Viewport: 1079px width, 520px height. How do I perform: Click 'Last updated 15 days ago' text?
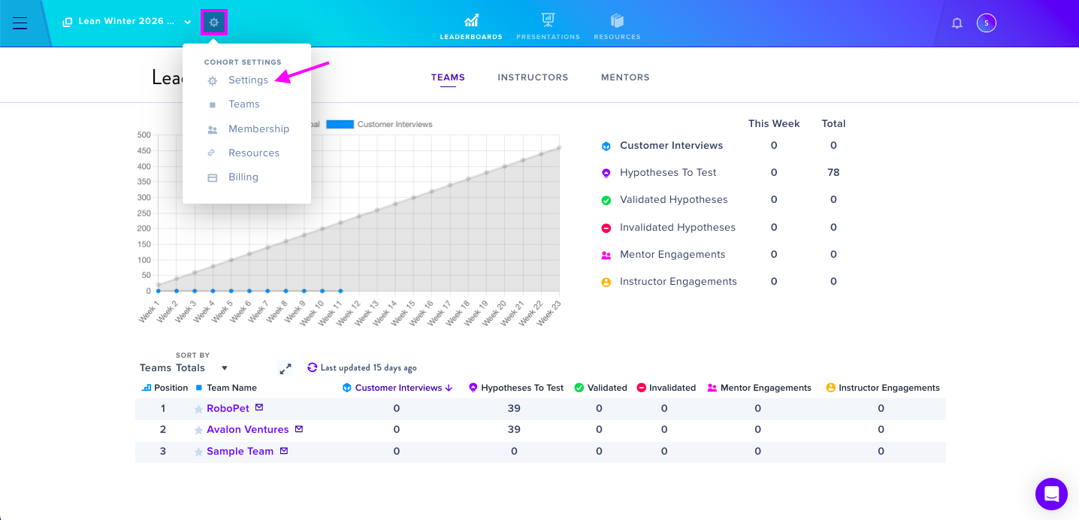point(368,368)
